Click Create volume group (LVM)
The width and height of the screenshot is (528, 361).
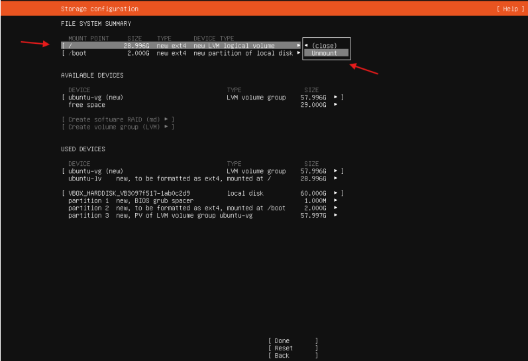[x=117, y=127]
